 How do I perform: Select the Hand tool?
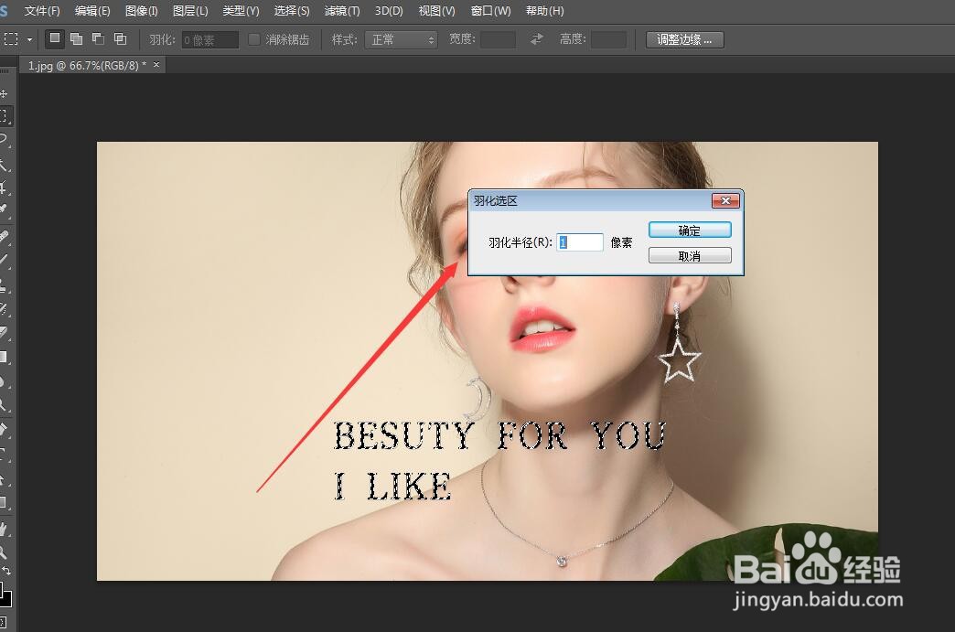tap(4, 530)
